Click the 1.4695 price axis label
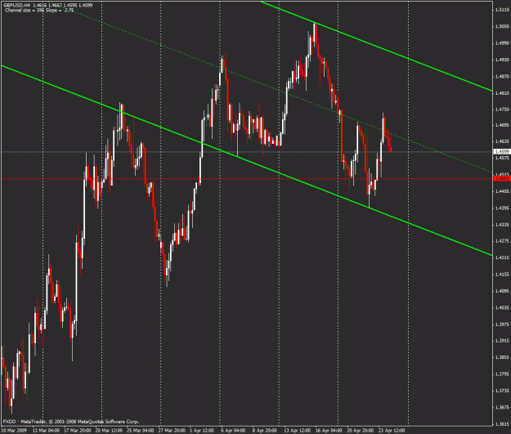The image size is (511, 434). point(502,125)
